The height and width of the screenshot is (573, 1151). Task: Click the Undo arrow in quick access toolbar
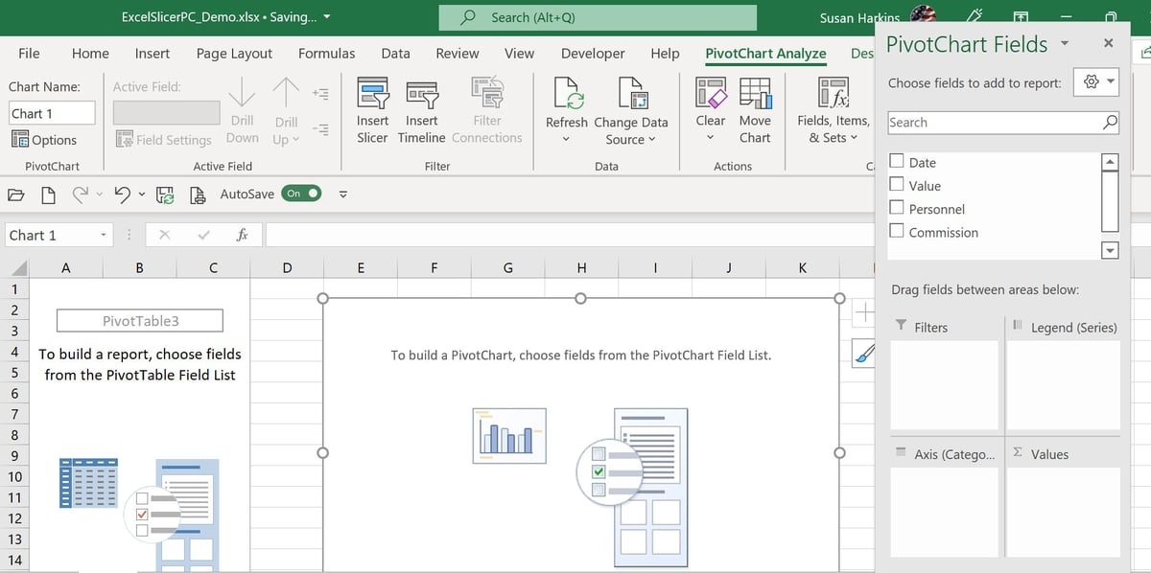pos(122,195)
